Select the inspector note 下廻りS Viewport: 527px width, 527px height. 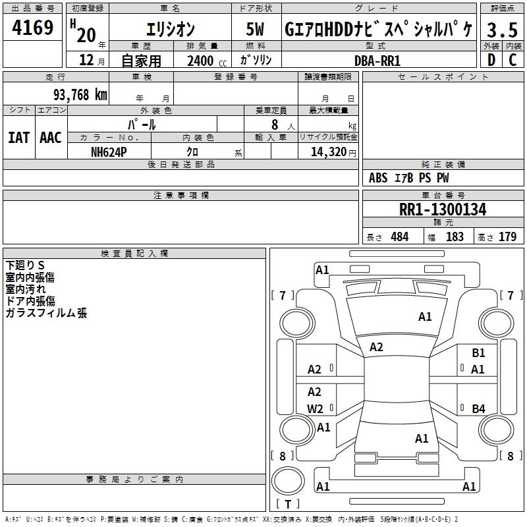[25, 265]
